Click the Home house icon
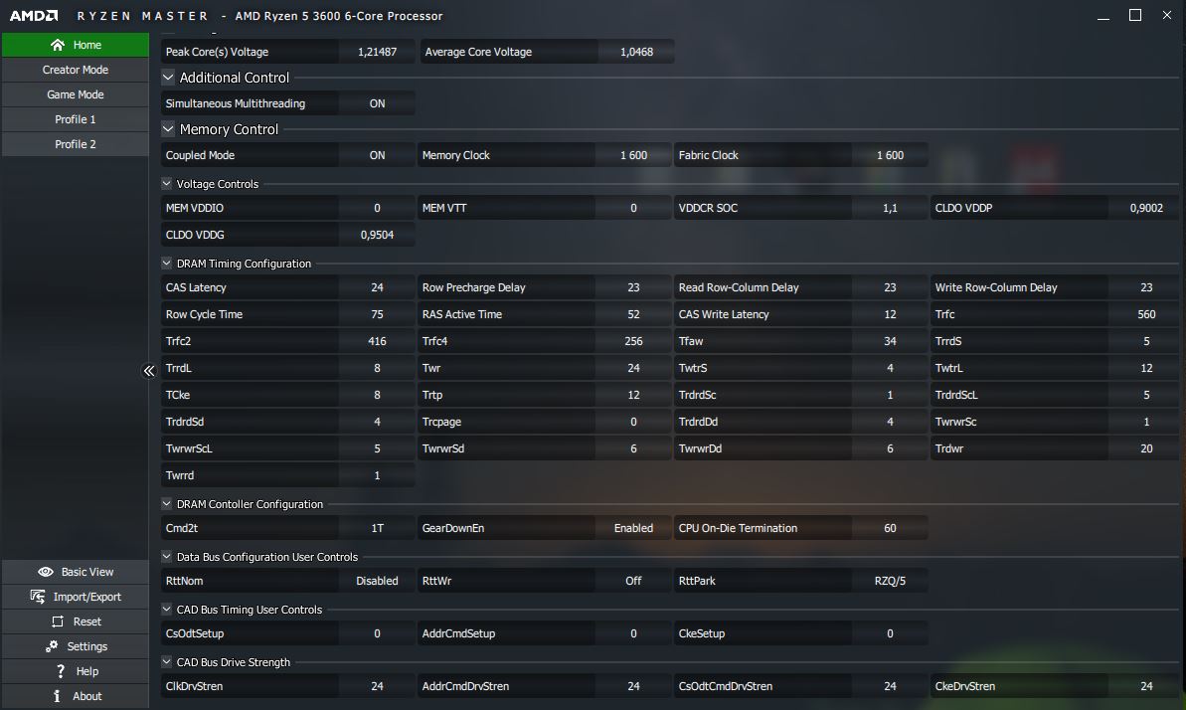Image resolution: width=1186 pixels, height=710 pixels. [x=57, y=45]
